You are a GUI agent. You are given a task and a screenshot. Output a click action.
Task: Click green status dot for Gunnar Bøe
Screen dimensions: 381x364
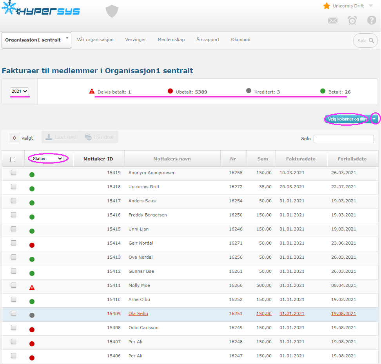click(x=32, y=273)
